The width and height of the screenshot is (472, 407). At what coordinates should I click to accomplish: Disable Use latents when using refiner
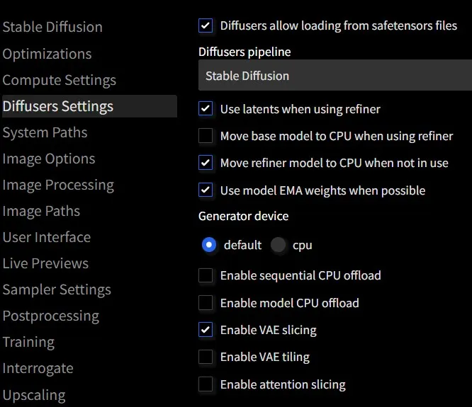[206, 109]
